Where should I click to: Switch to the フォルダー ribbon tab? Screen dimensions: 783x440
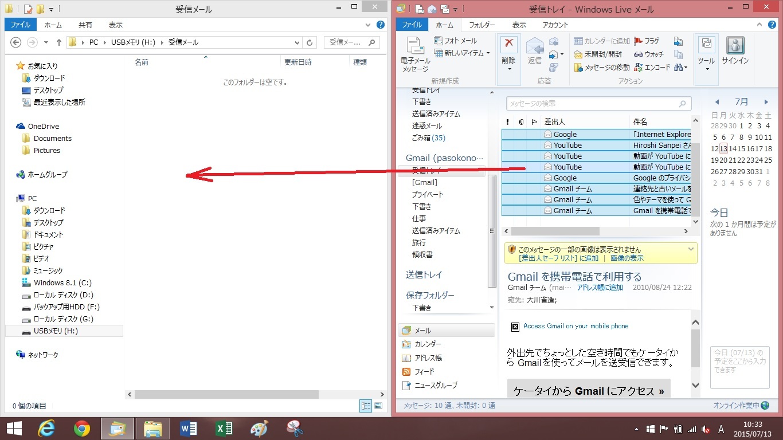pyautogui.click(x=482, y=25)
